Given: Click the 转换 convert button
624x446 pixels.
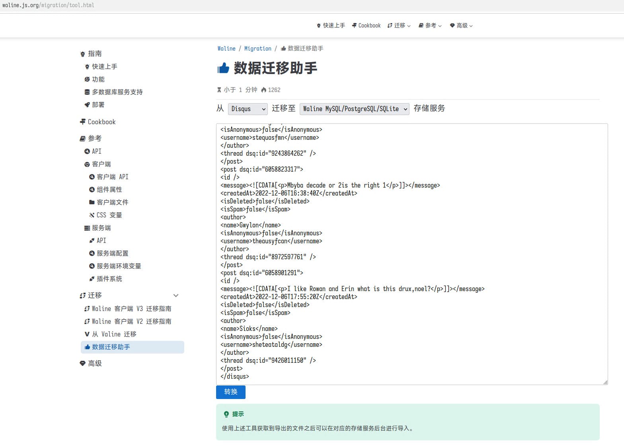Looking at the screenshot, I should click(231, 392).
